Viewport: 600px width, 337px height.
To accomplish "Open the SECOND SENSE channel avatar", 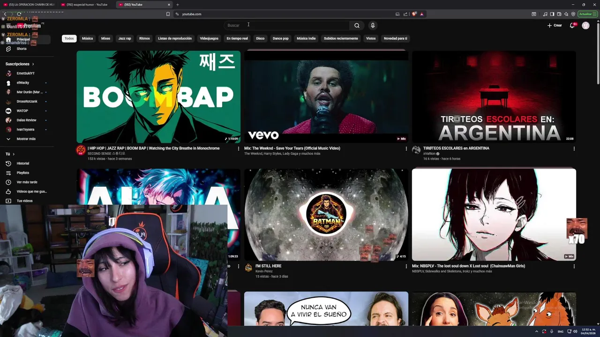I will pyautogui.click(x=81, y=150).
